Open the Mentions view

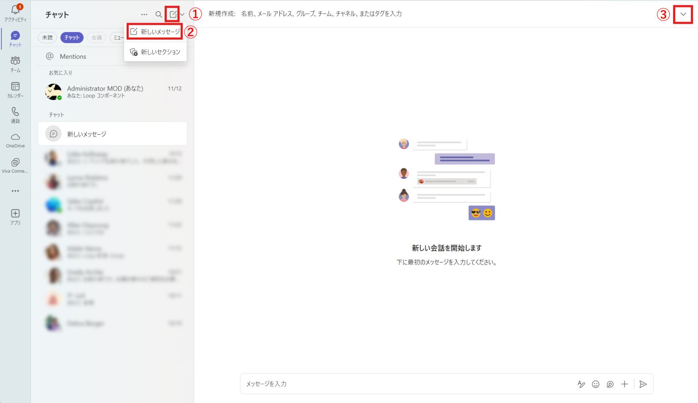pos(73,56)
